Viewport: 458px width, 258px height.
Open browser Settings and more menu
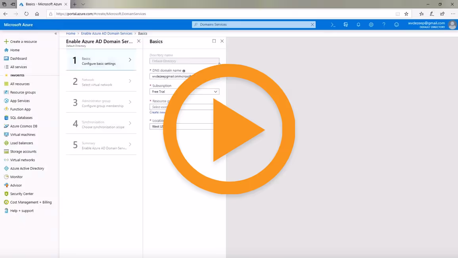click(453, 14)
